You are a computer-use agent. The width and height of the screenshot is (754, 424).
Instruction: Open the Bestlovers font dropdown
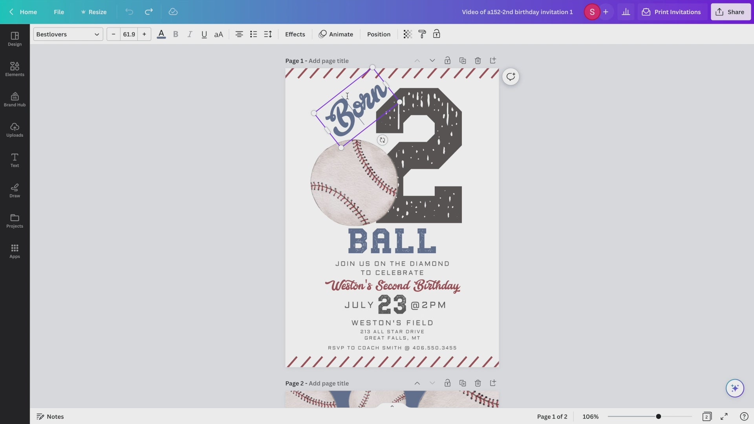68,34
